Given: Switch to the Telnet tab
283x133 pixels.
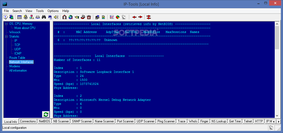Looking at the screenshot, I should (248, 121).
